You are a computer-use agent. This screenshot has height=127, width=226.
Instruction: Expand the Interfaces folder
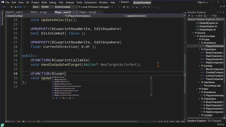(x=200, y=82)
